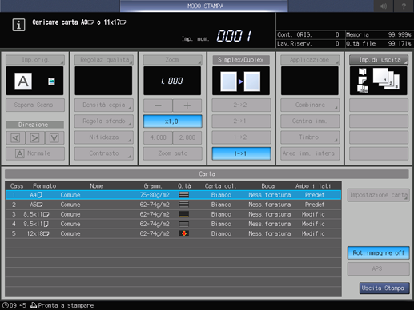Toggle the APS button
This screenshot has width=414, height=310.
378,268
